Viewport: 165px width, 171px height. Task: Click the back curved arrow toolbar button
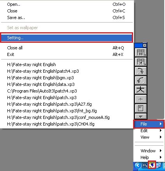click(x=141, y=80)
